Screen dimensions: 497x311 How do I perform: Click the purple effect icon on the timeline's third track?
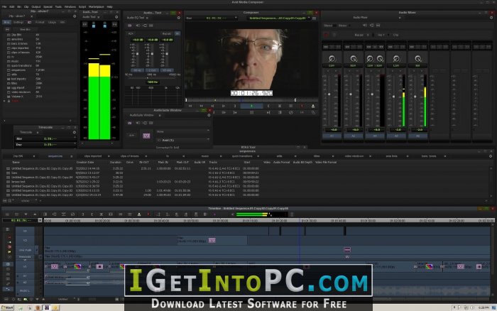[347, 250]
